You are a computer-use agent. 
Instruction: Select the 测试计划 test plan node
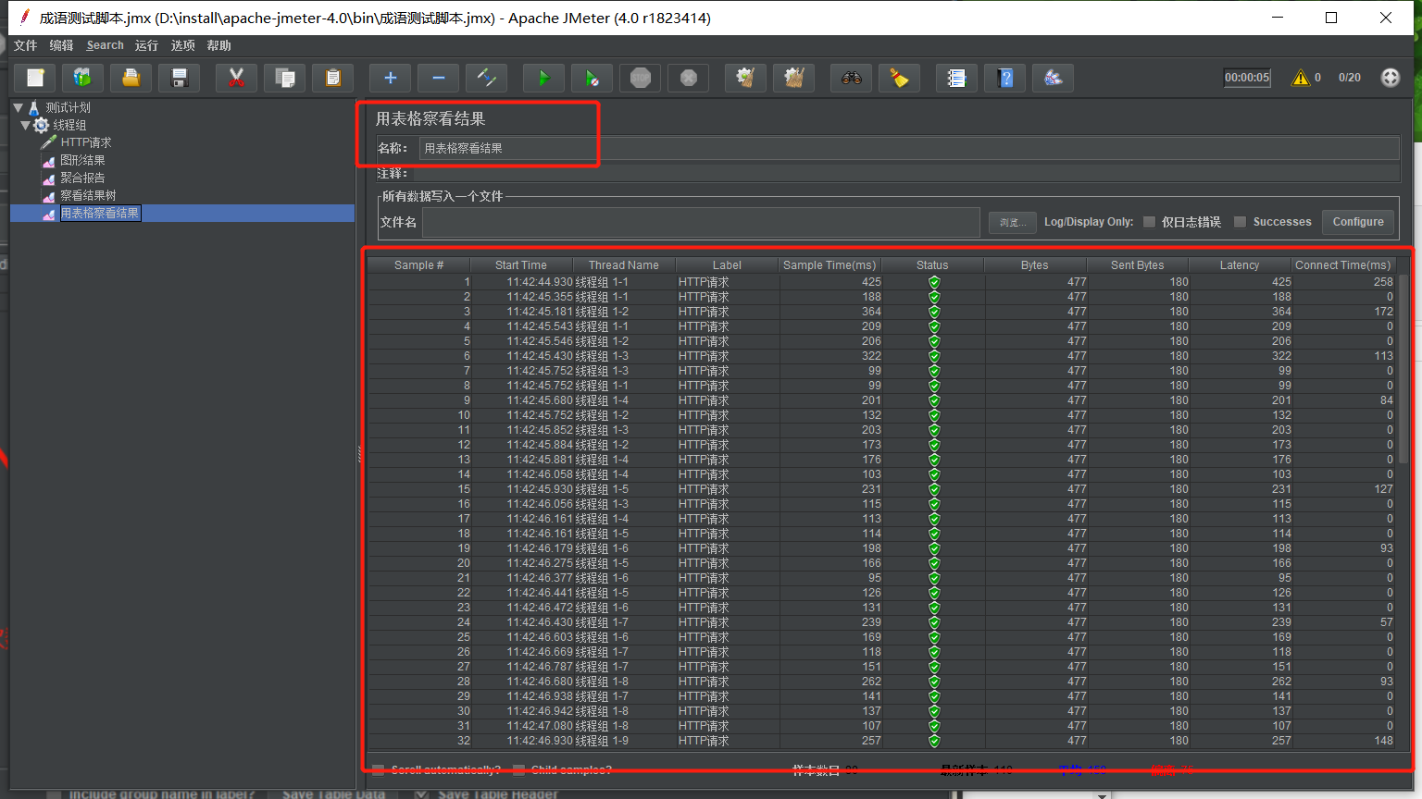[x=69, y=107]
